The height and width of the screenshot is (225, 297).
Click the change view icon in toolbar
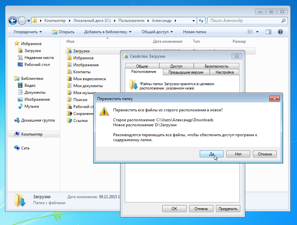point(250,32)
